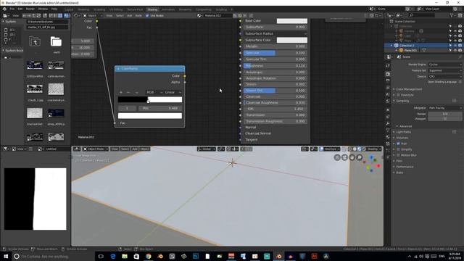Toggle the Freestyle checkbox

coord(398,95)
